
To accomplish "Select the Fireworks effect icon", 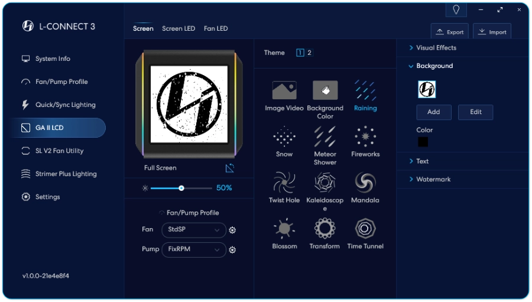I will (x=365, y=137).
